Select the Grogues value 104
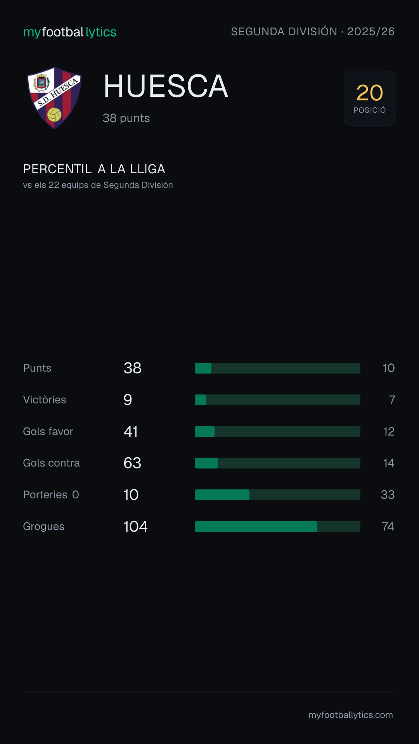Screen dimensions: 419x744 click(135, 527)
